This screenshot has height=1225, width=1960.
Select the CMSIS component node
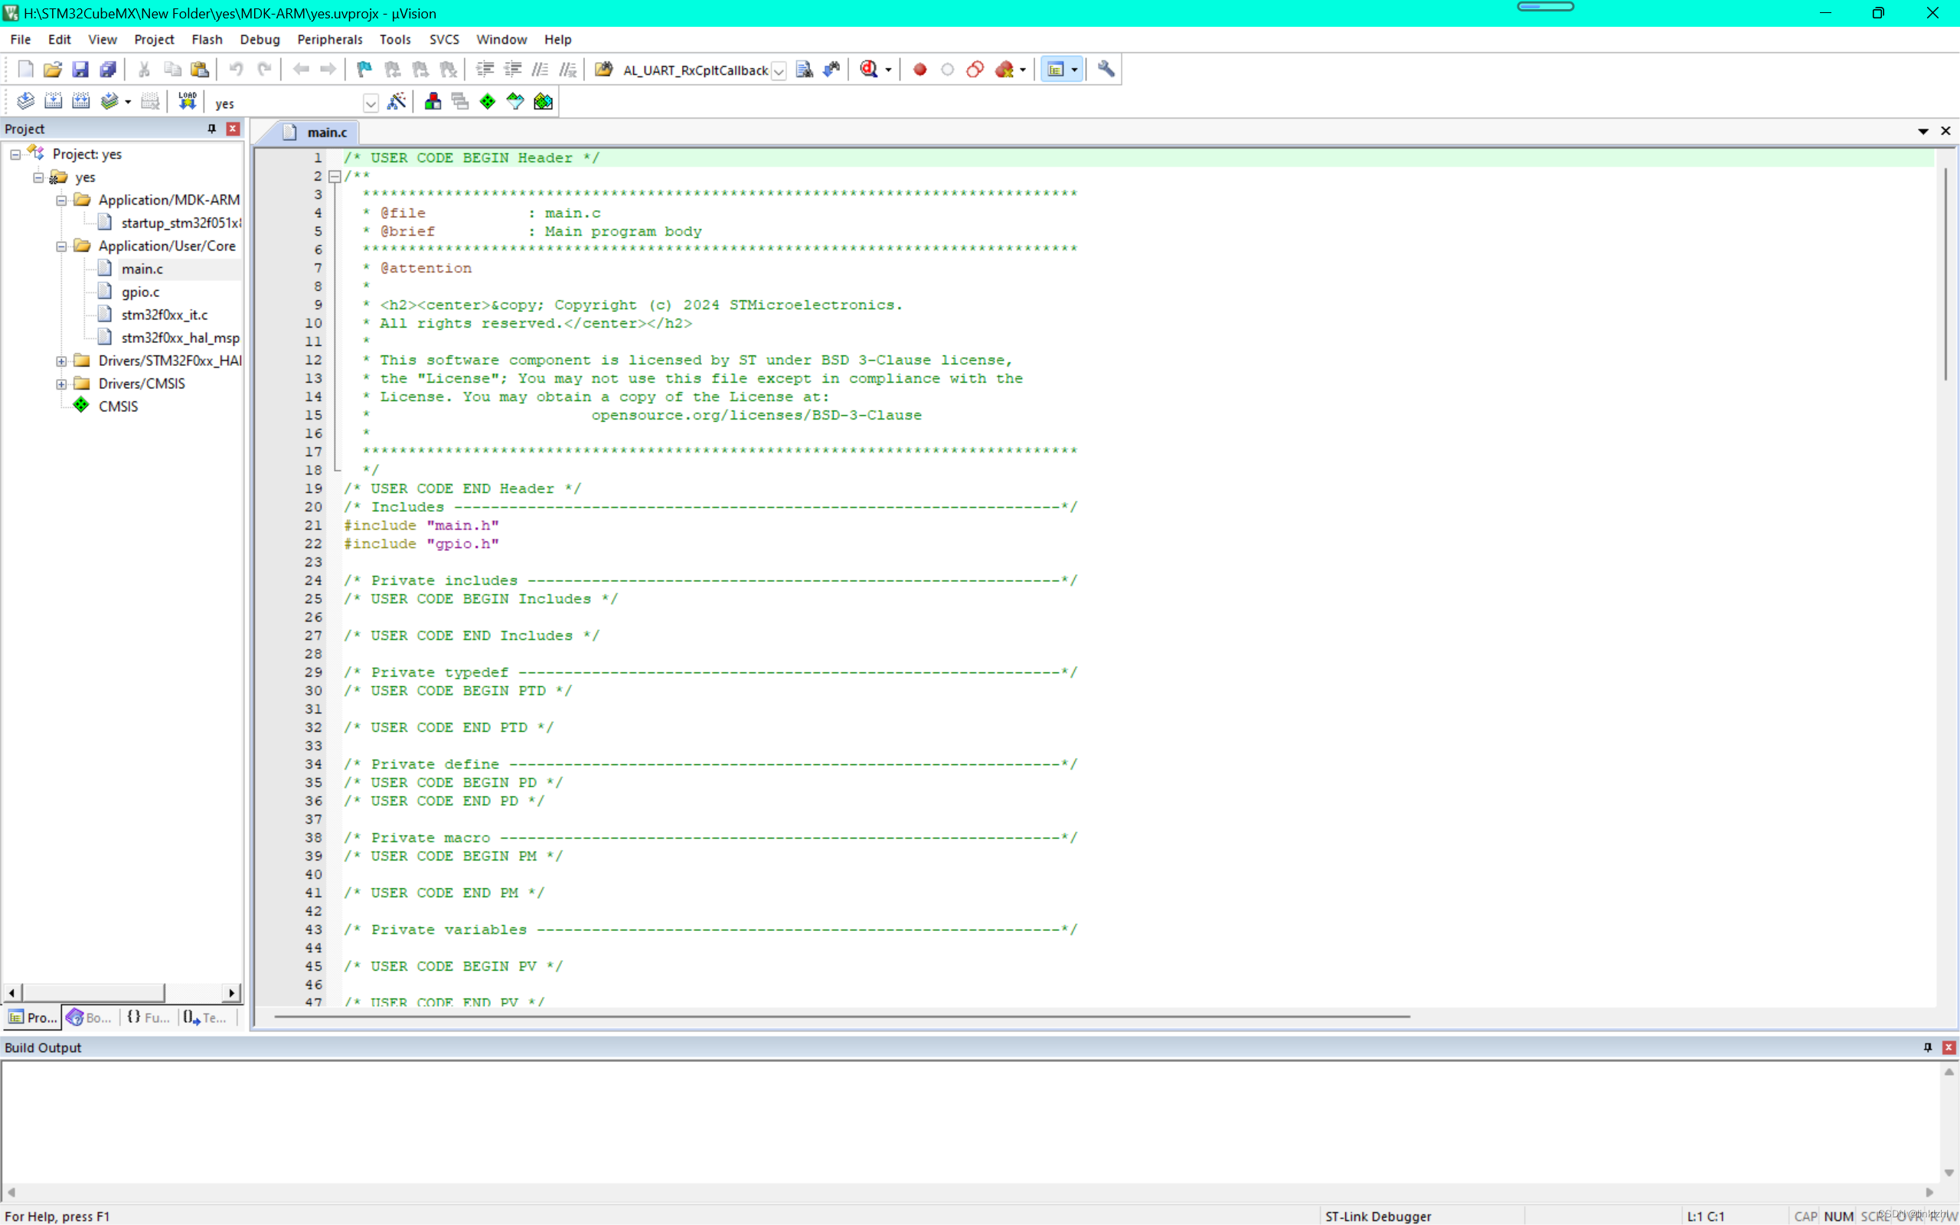[x=118, y=407]
